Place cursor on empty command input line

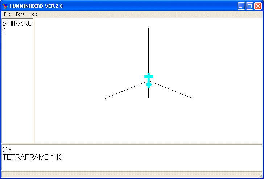[132, 165]
